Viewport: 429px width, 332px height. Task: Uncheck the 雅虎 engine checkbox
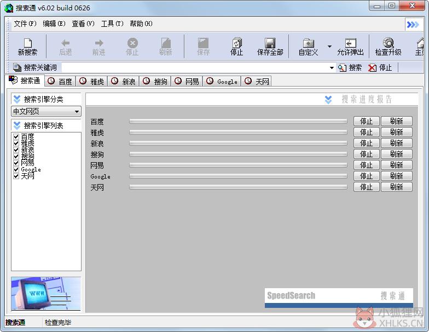pyautogui.click(x=16, y=143)
